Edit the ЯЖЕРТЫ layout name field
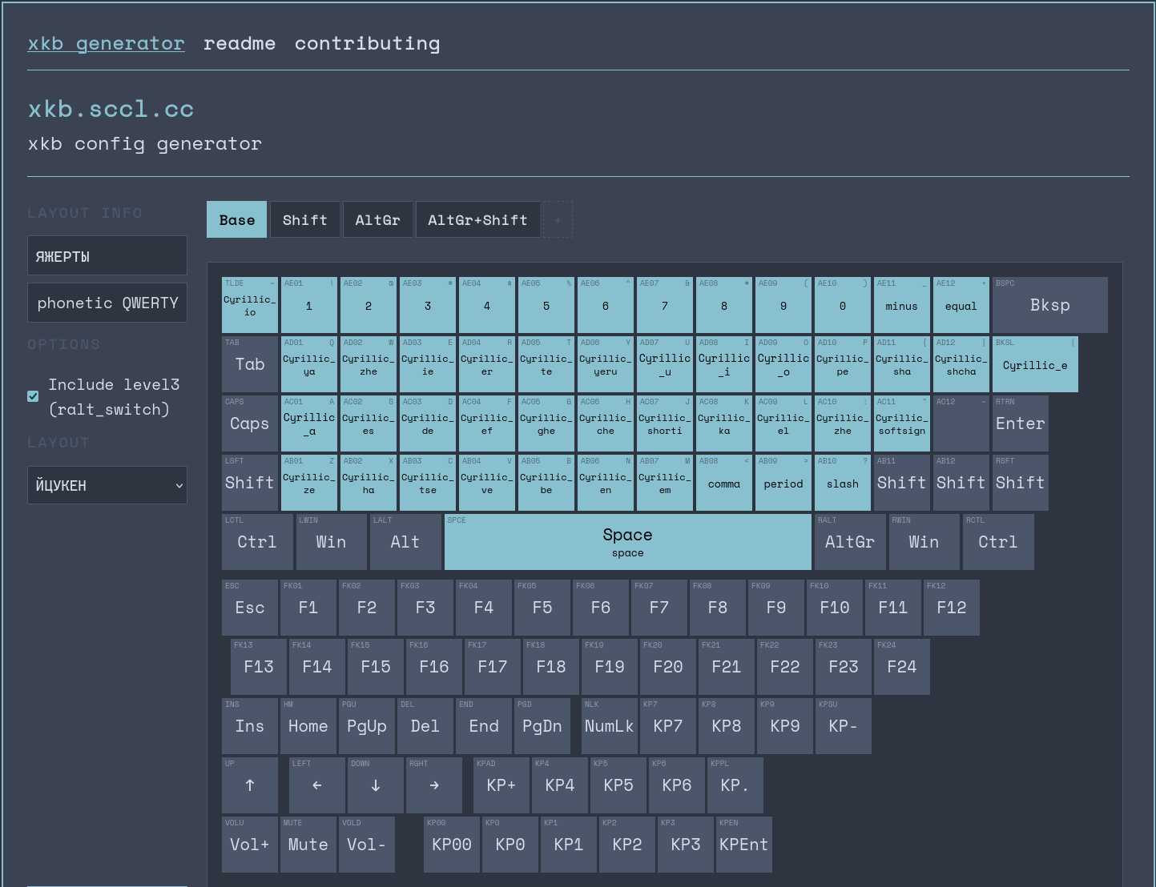The width and height of the screenshot is (1156, 887). click(x=107, y=255)
